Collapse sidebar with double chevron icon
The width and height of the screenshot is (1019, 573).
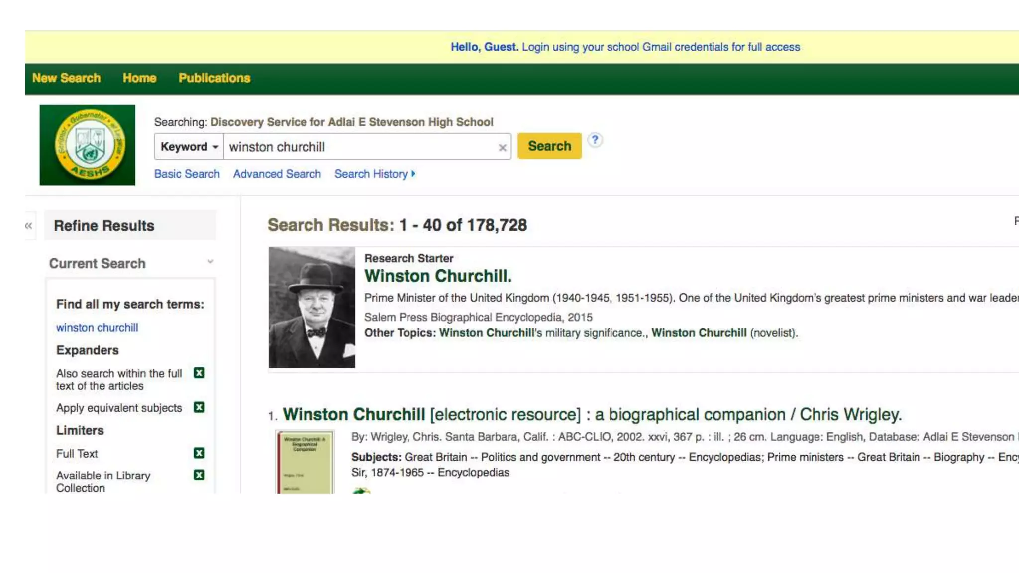coord(29,226)
